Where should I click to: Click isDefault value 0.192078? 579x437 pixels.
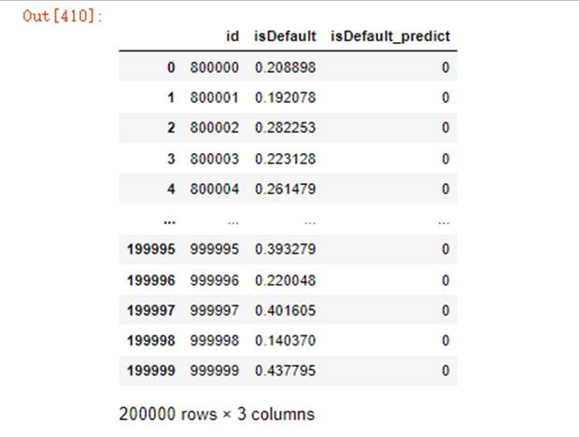coord(286,98)
